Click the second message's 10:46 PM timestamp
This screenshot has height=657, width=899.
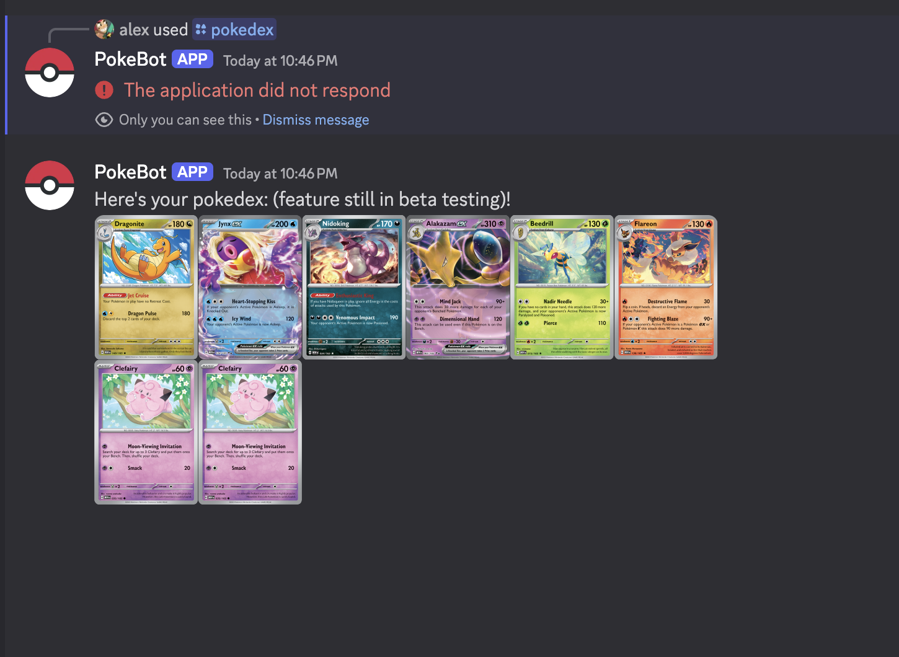pyautogui.click(x=280, y=174)
